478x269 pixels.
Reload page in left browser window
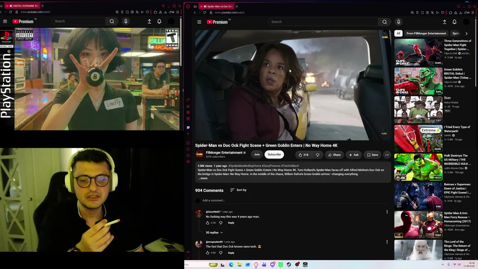10,12
